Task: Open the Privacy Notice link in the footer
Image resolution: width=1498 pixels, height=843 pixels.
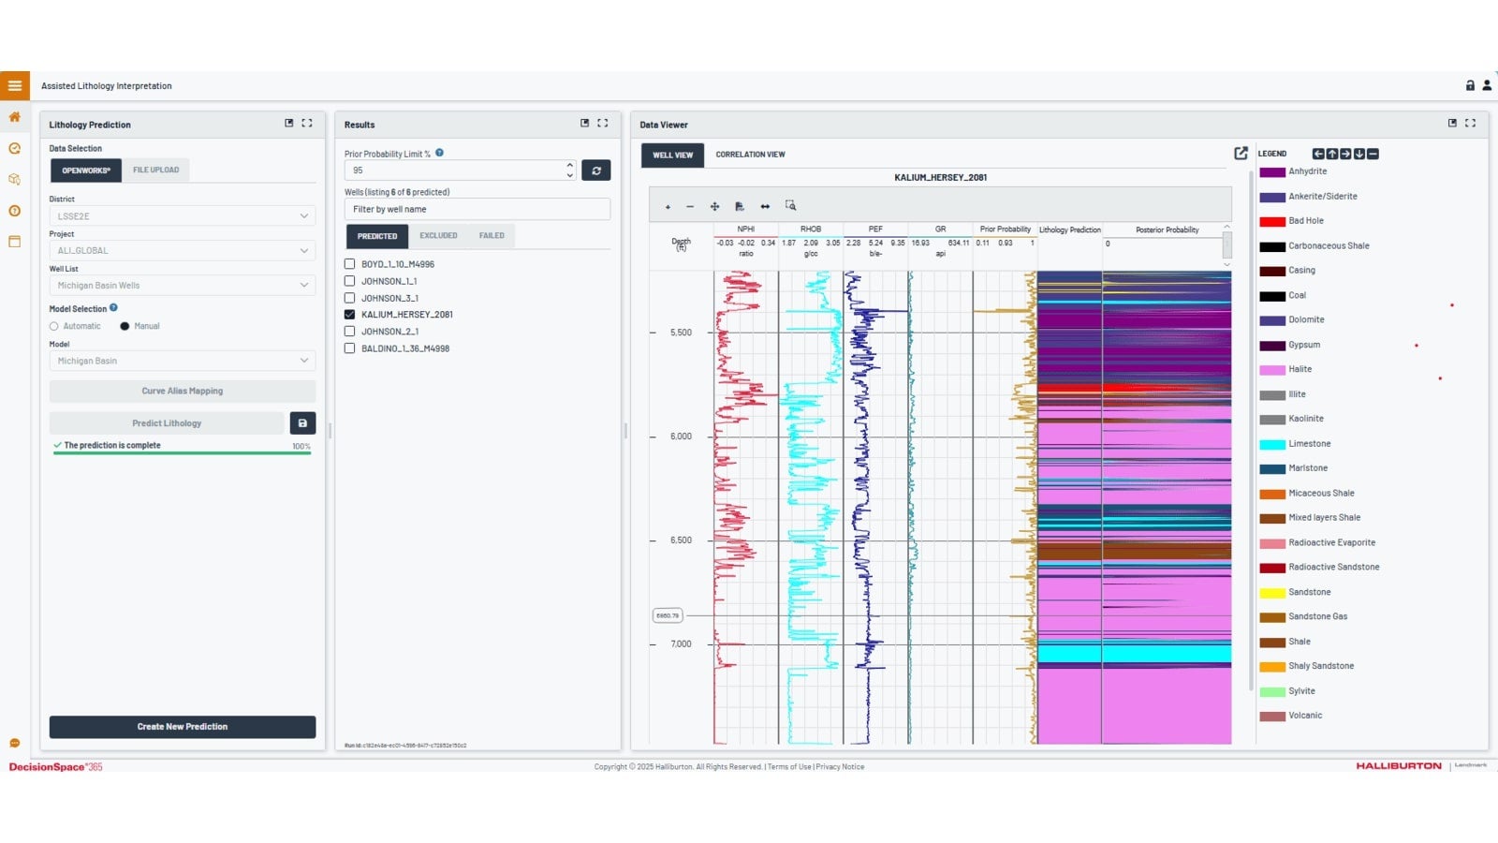Action: 840,766
